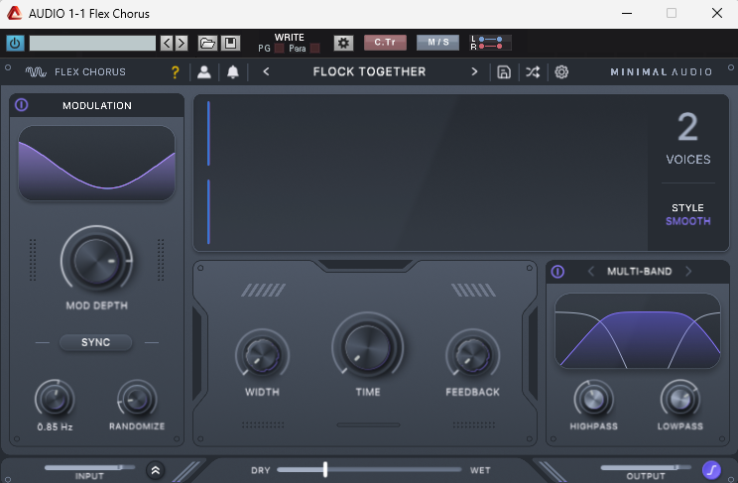Toggle the Multi-Band filter power button
Image resolution: width=738 pixels, height=483 pixels.
click(557, 271)
